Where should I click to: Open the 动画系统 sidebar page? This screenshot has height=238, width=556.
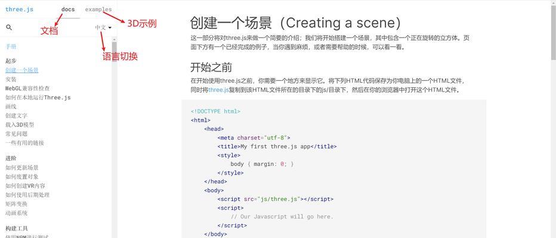pos(16,213)
